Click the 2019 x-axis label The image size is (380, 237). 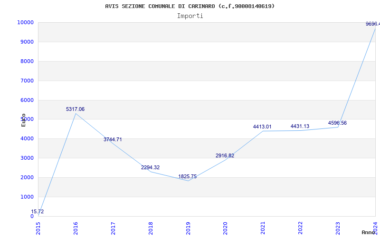click(x=188, y=228)
